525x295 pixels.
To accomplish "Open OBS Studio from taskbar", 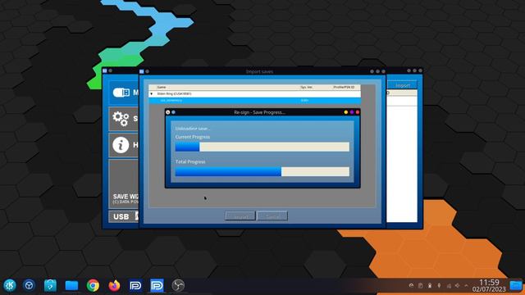I will [x=178, y=285].
